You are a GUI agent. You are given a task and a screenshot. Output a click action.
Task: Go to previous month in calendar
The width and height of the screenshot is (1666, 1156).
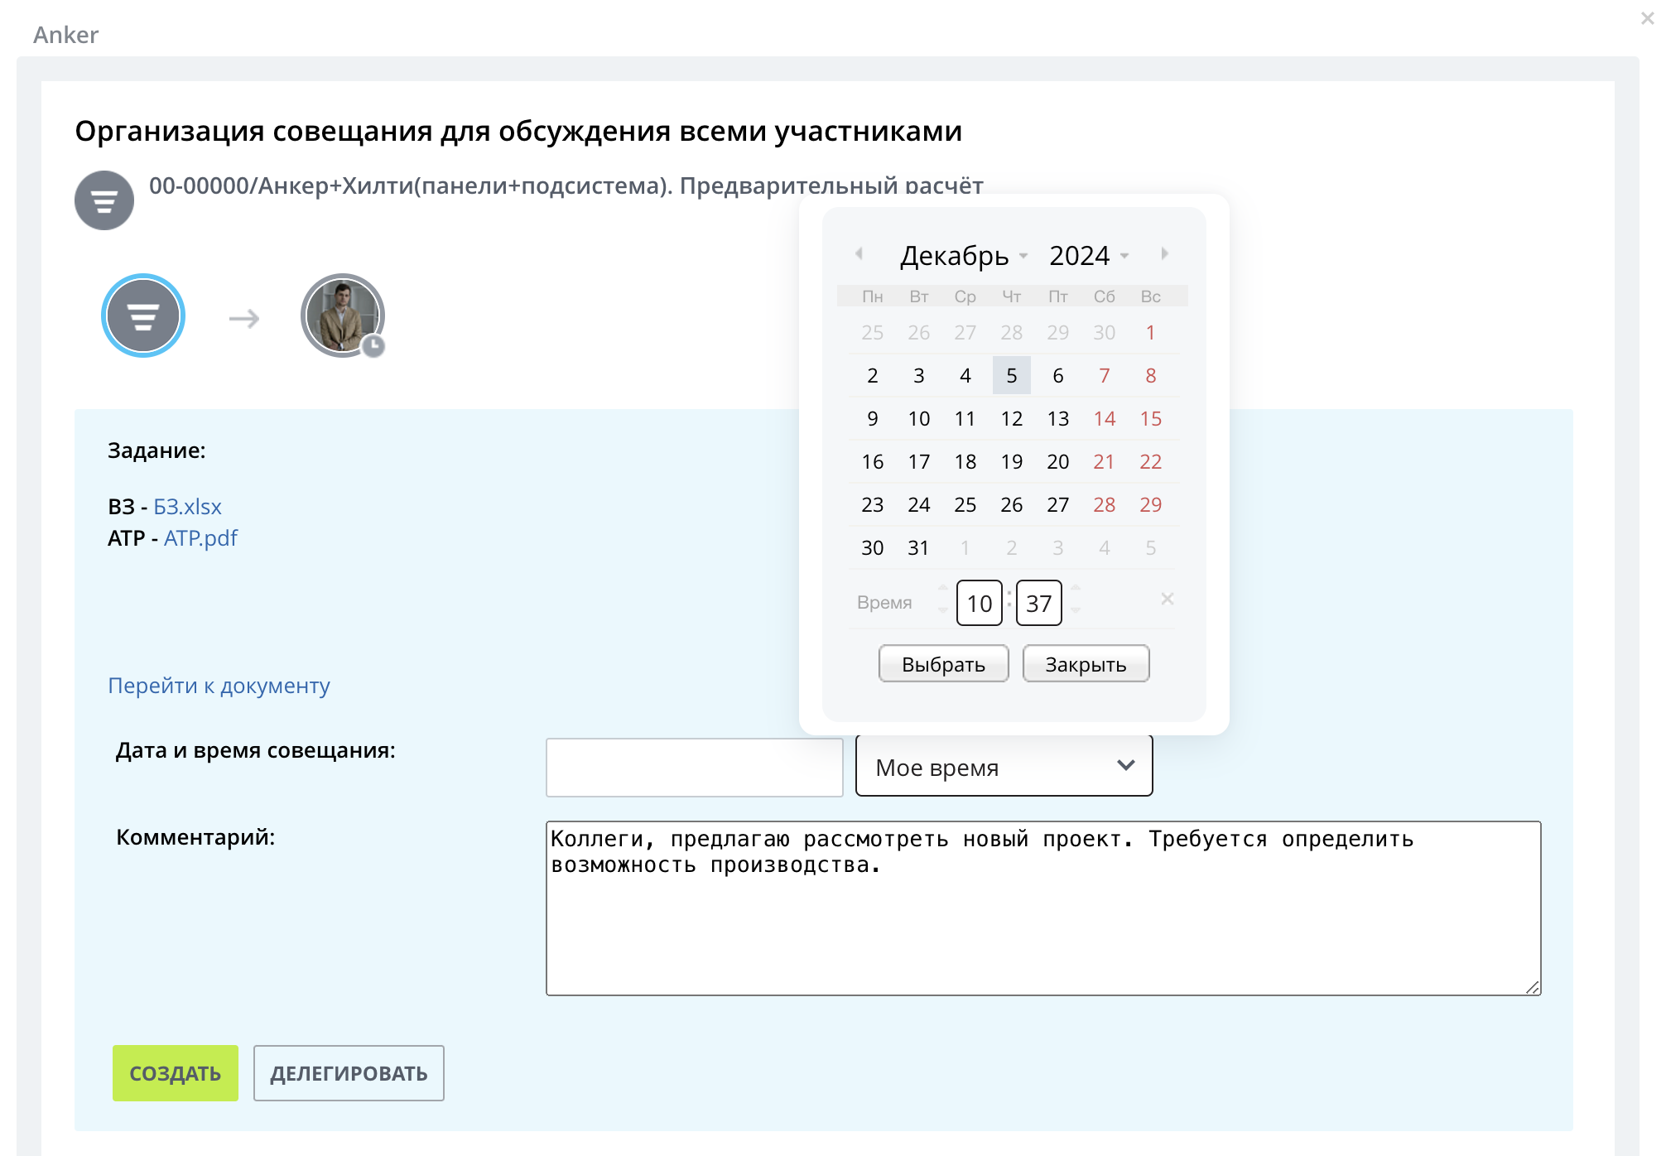pyautogui.click(x=859, y=253)
